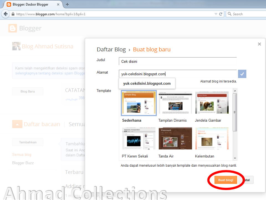Click the Sederhana template label
Screen dimensions: 266x200
point(132,120)
